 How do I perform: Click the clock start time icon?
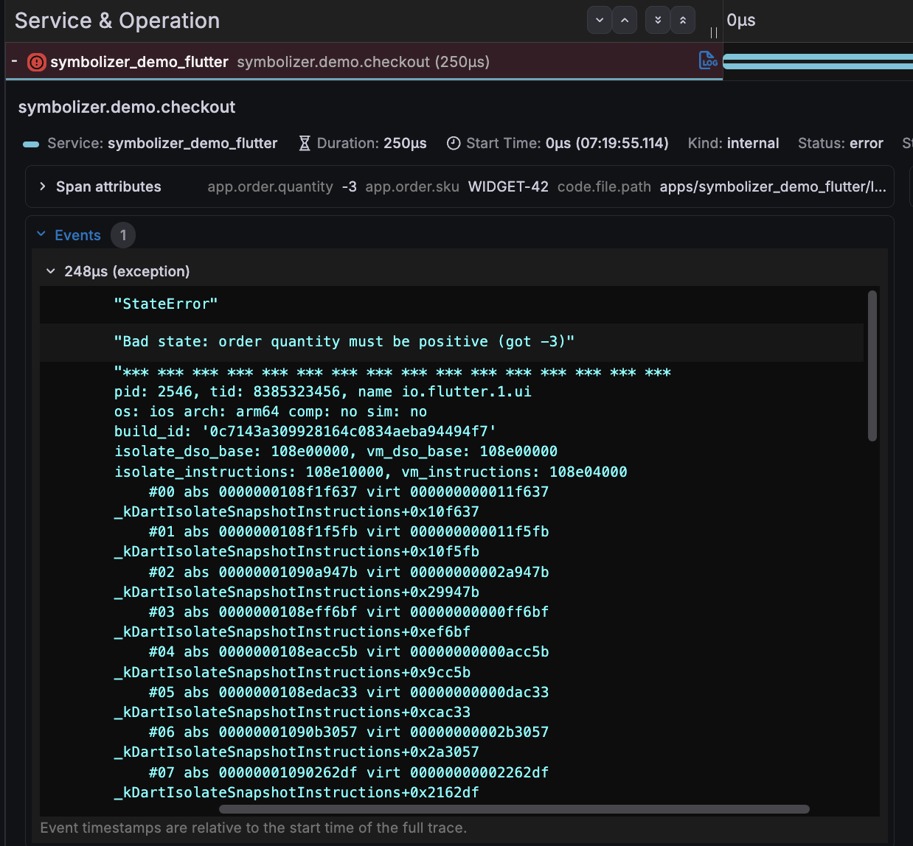454,143
